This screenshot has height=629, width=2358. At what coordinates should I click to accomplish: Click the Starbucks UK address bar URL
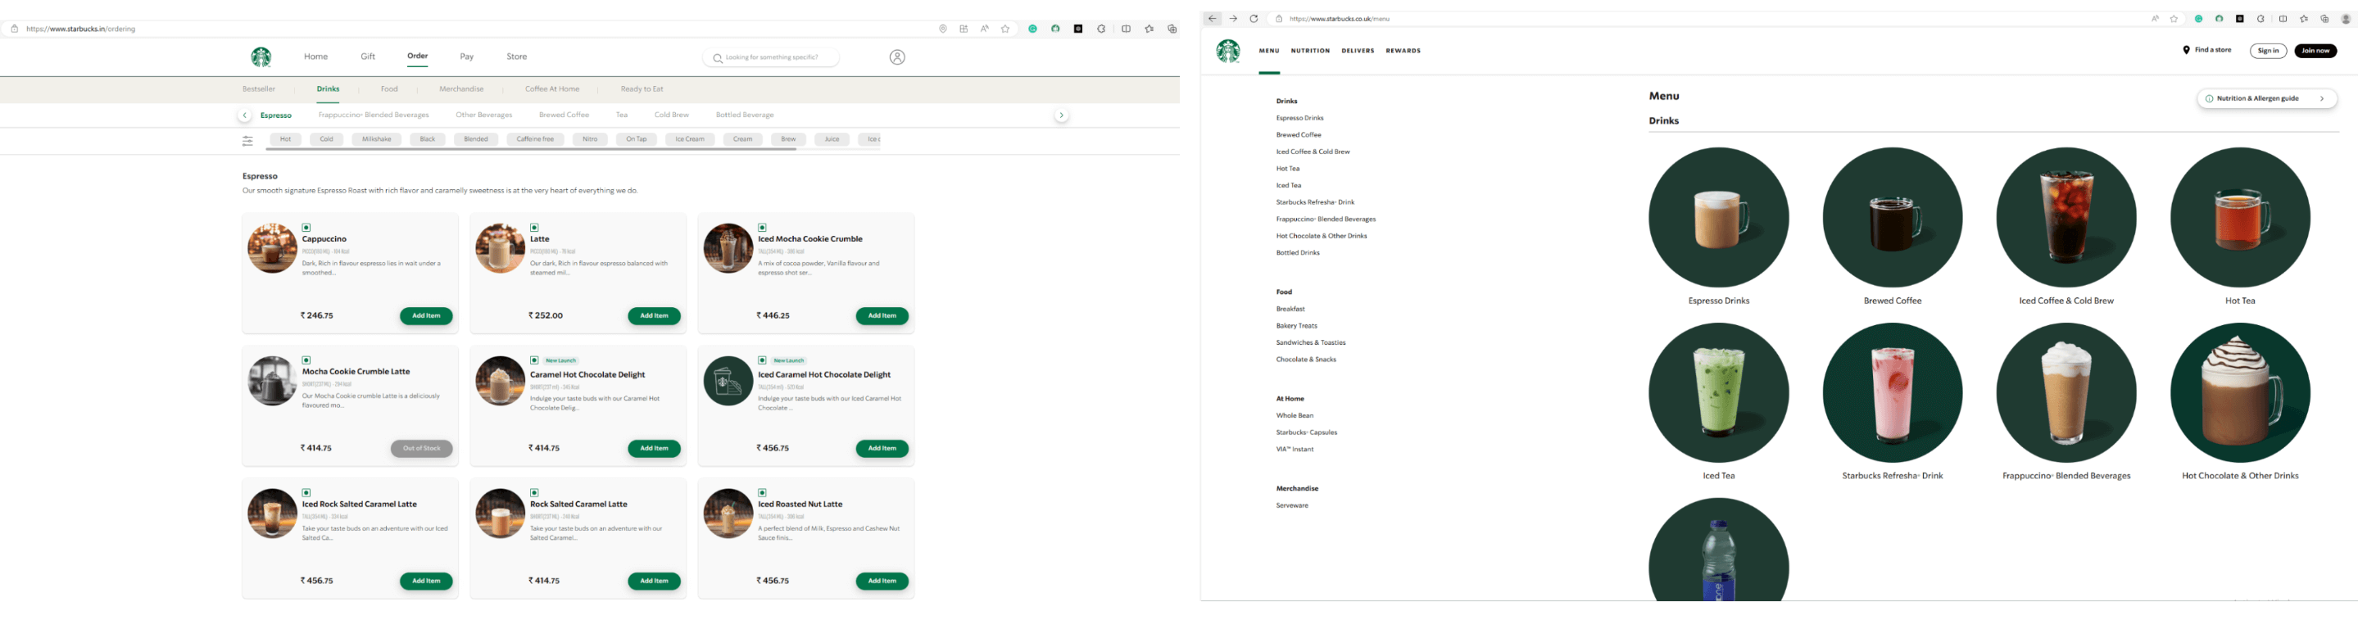pos(1340,18)
